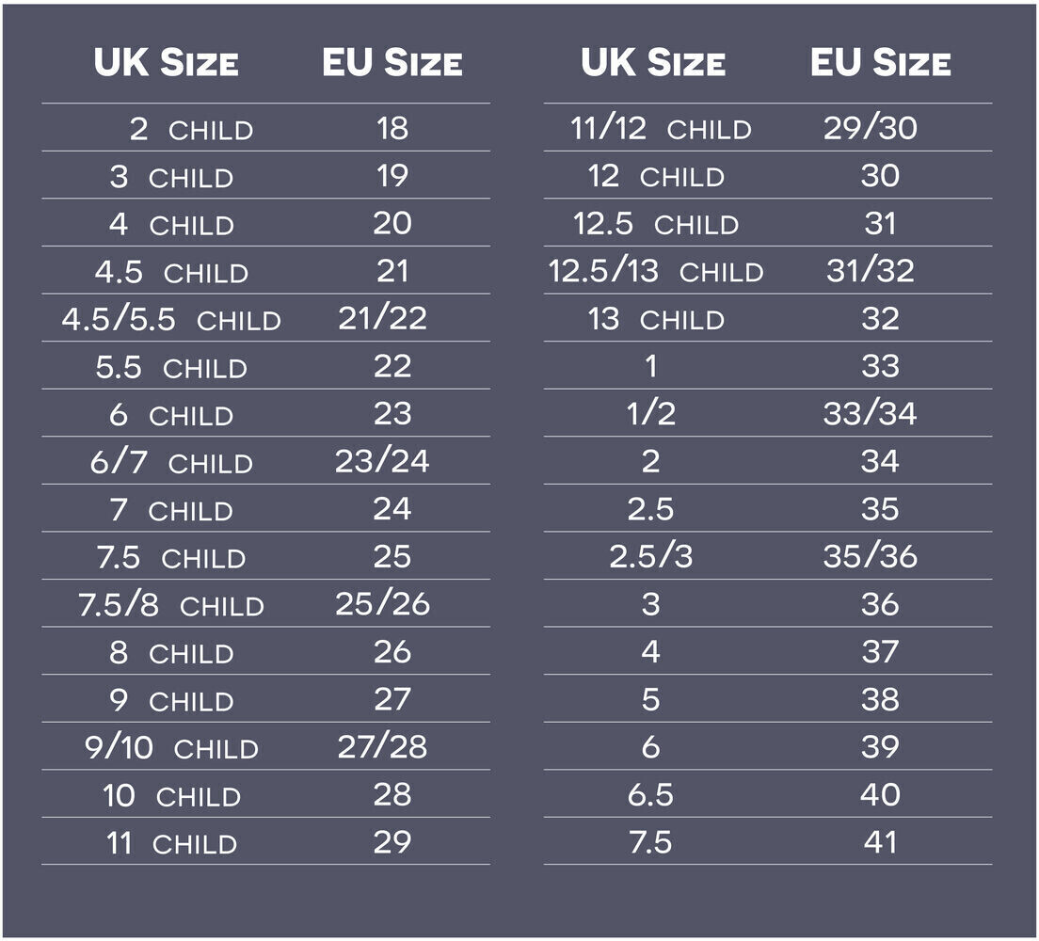Click EU size 27/28 cell

(382, 746)
